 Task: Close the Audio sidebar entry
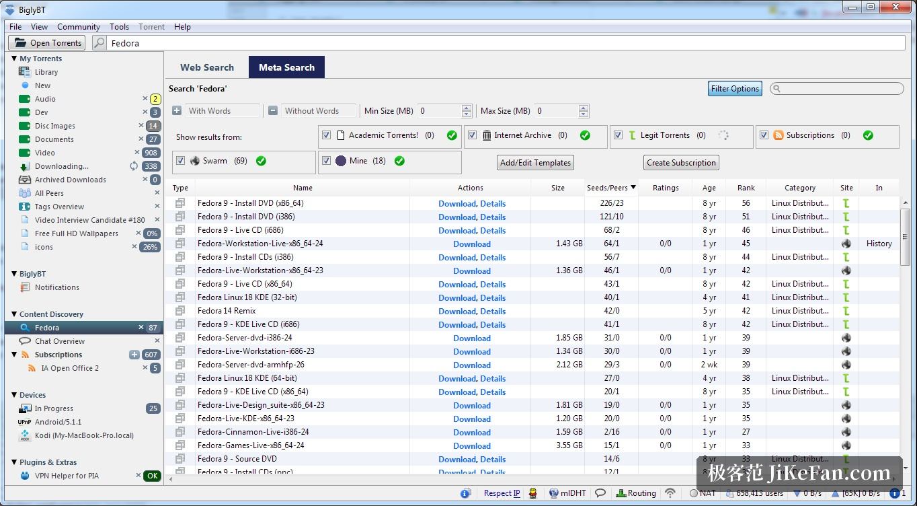[x=145, y=99]
